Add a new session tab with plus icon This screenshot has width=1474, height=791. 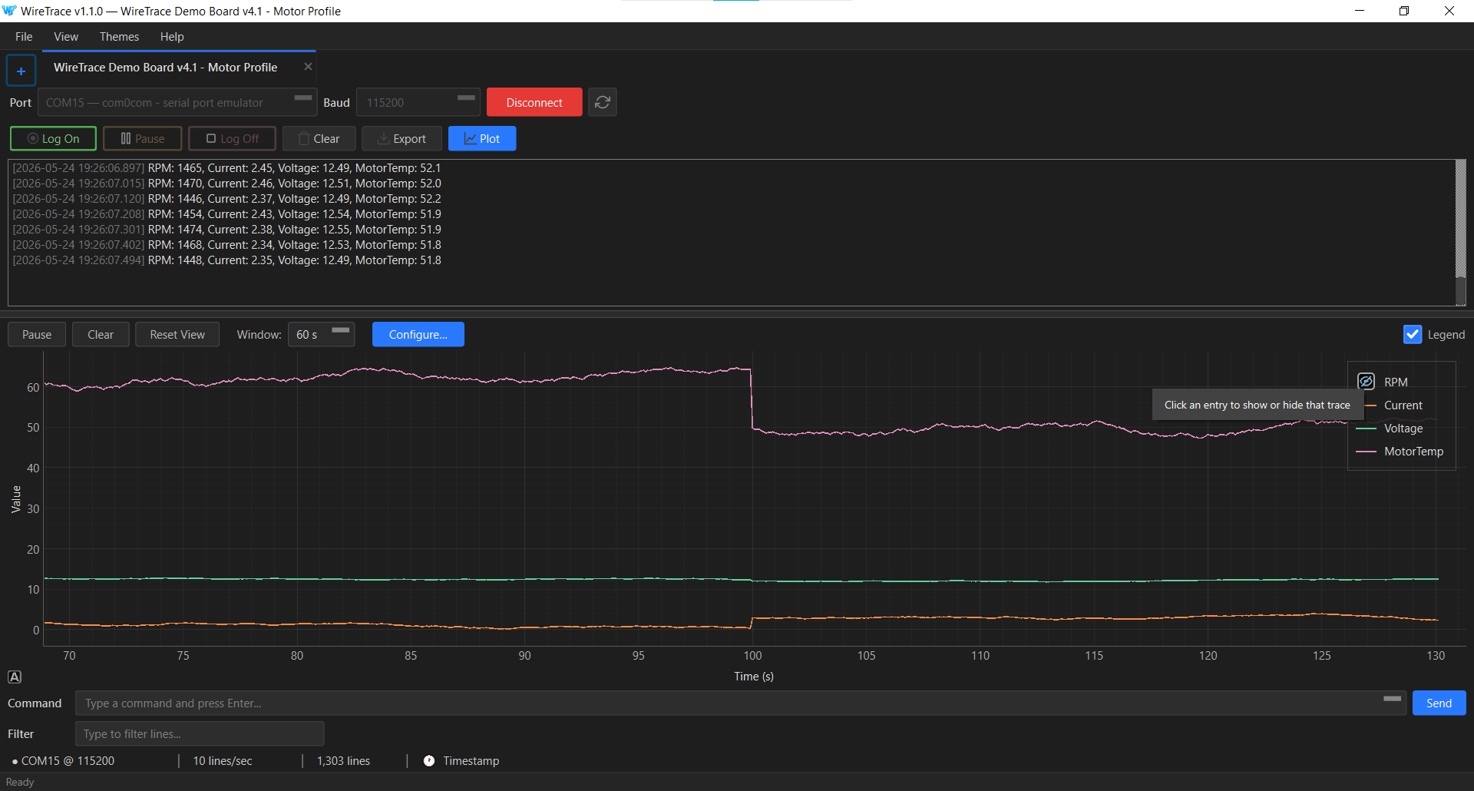[x=21, y=71]
